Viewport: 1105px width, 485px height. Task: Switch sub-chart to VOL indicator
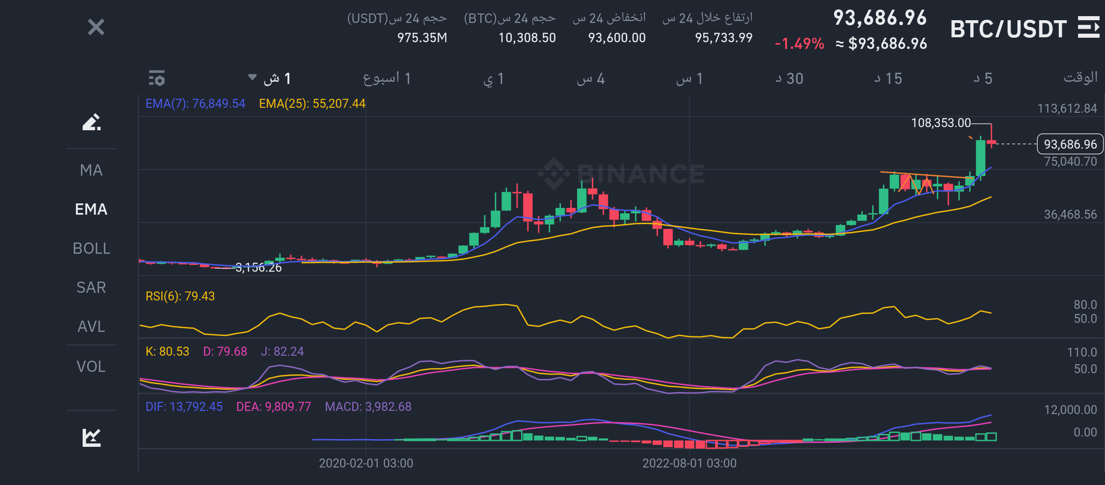[x=91, y=366]
